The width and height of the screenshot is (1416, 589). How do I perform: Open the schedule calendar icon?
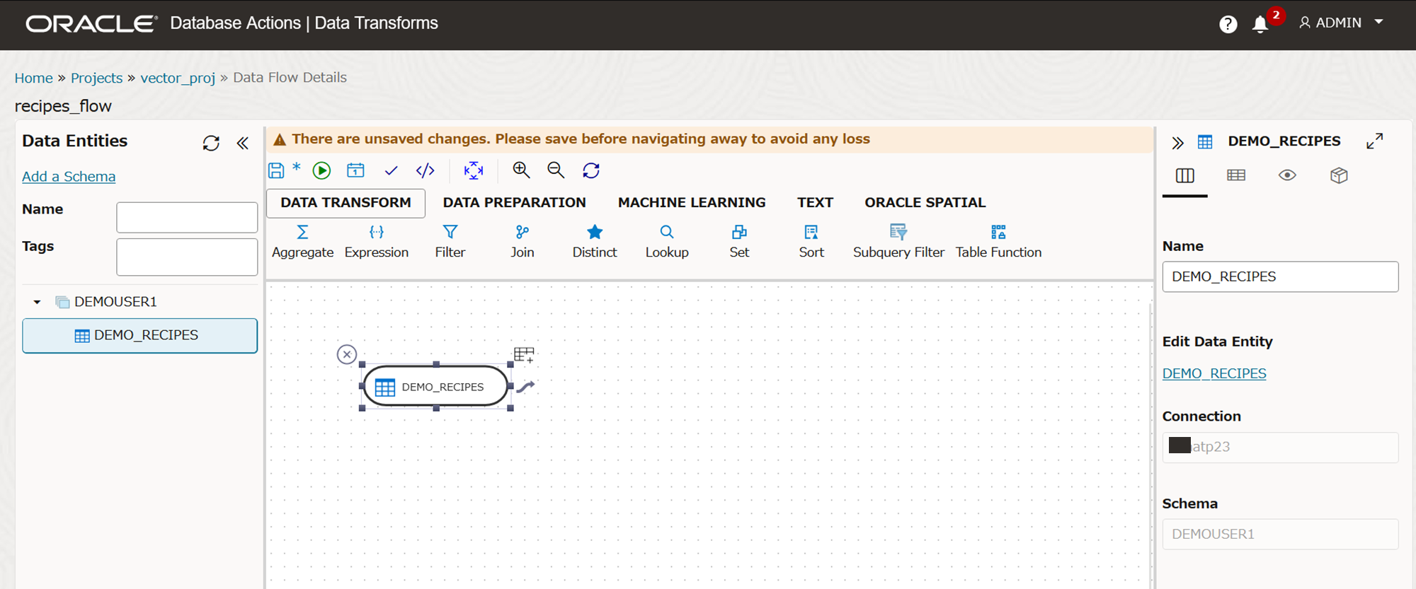coord(355,170)
